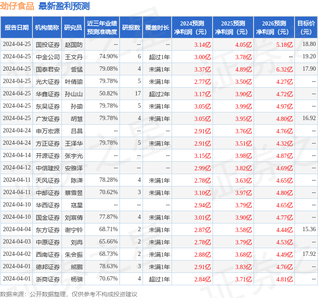Click 国泰君安 2026 forecast 6.32亿
This screenshot has height=298, width=318.
[285, 69]
